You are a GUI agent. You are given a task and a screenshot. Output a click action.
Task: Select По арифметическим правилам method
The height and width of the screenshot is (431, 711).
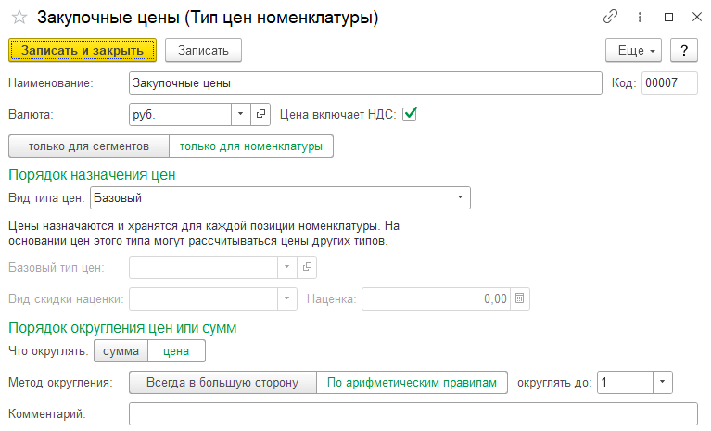coord(413,383)
